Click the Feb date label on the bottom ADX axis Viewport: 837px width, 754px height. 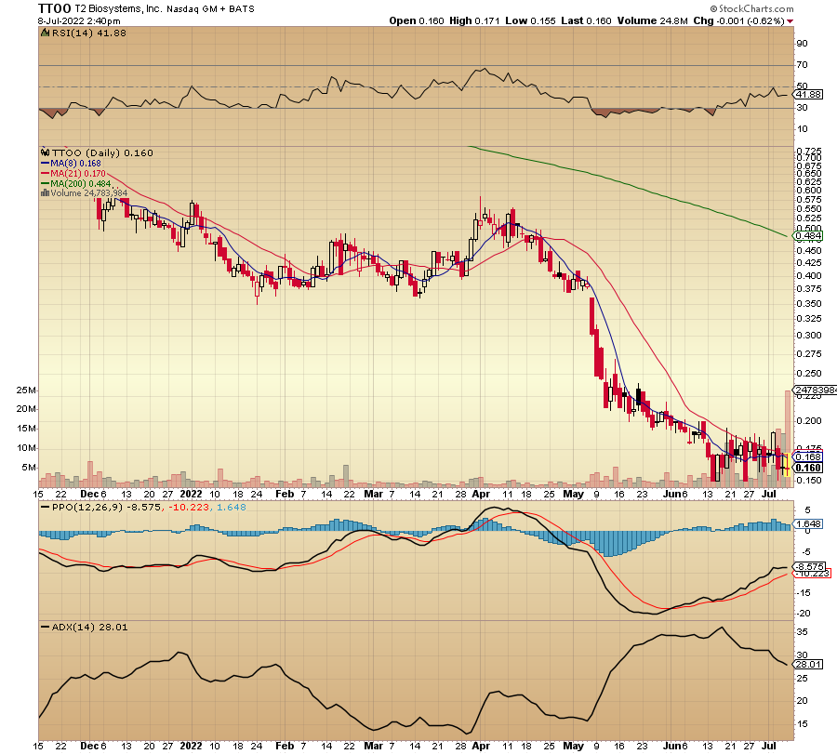tap(285, 746)
